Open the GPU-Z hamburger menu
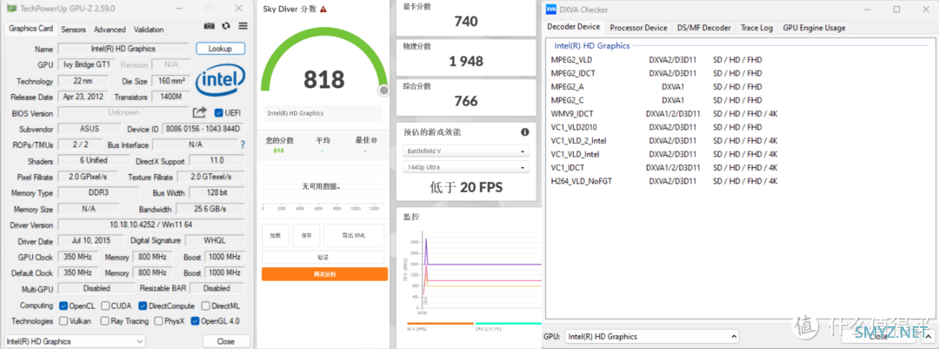 [243, 26]
